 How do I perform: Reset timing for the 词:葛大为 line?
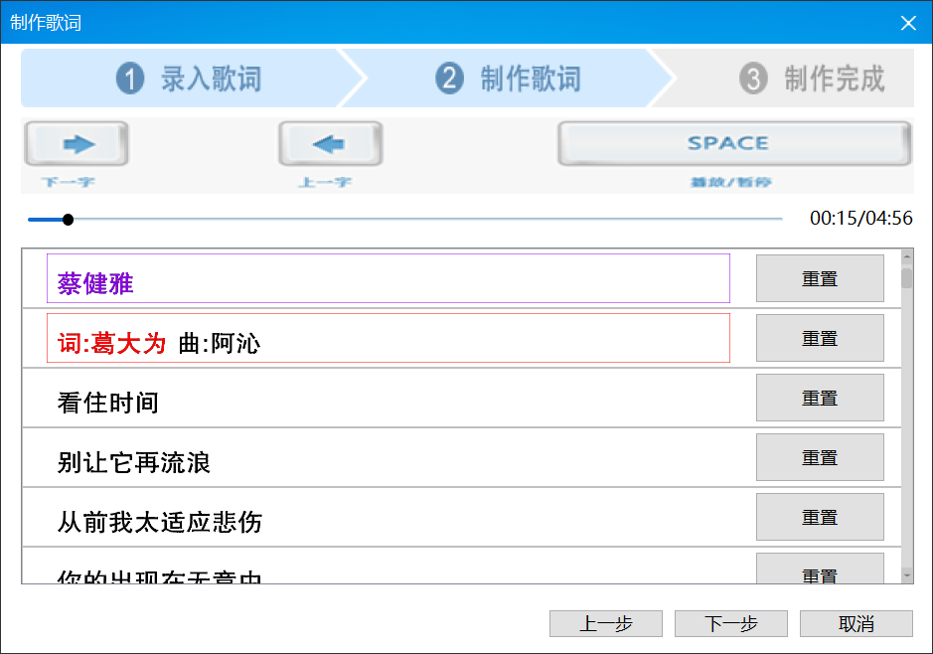[820, 339]
